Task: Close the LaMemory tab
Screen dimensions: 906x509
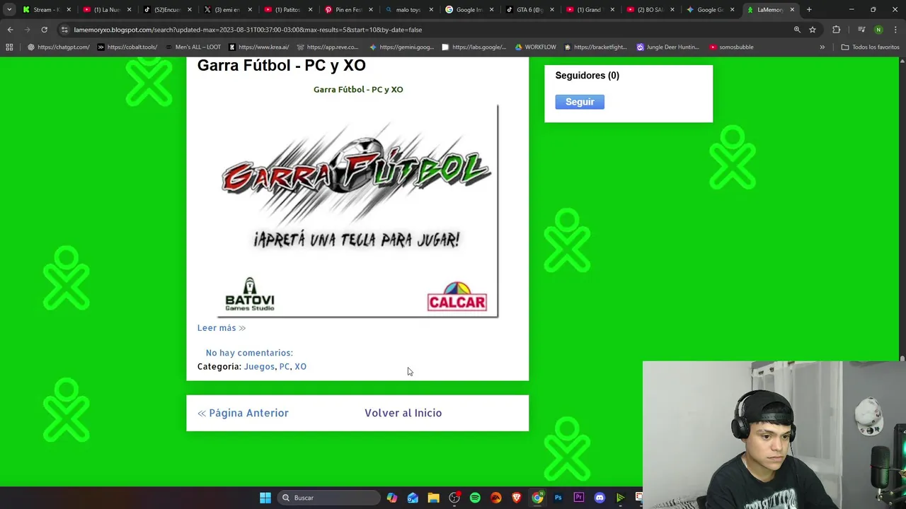Action: pyautogui.click(x=793, y=10)
